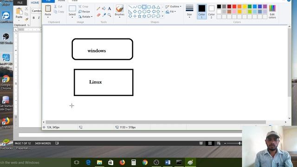Pick the purple color swatch
This screenshot has height=167, width=297.
coord(265,6)
